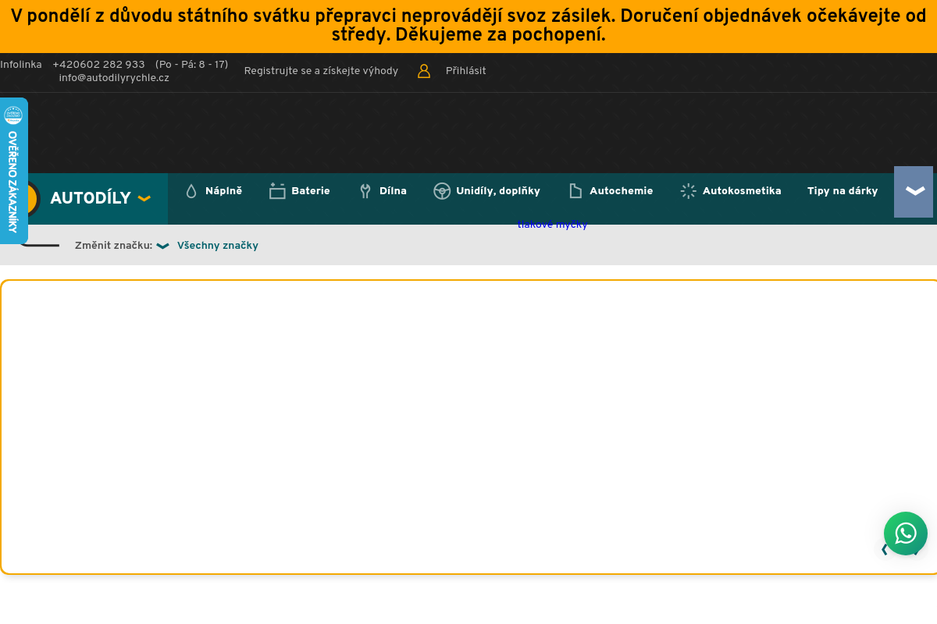Open the Autochemie menu item
Image resolution: width=937 pixels, height=624 pixels.
[x=622, y=191]
